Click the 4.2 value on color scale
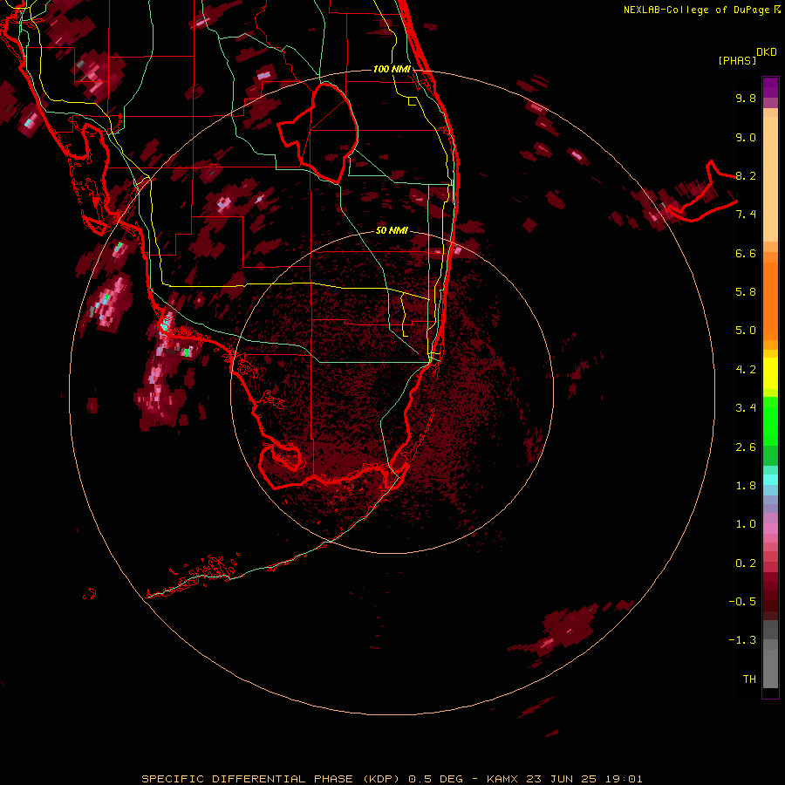Screen dimensions: 785x785 (x=746, y=370)
